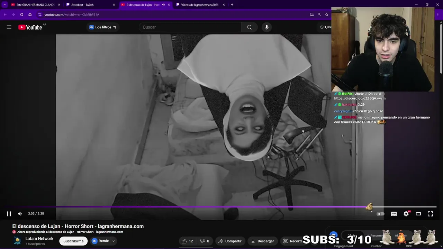Click the crazyniga3 username in chat
The image size is (443, 249).
pyautogui.click(x=343, y=111)
